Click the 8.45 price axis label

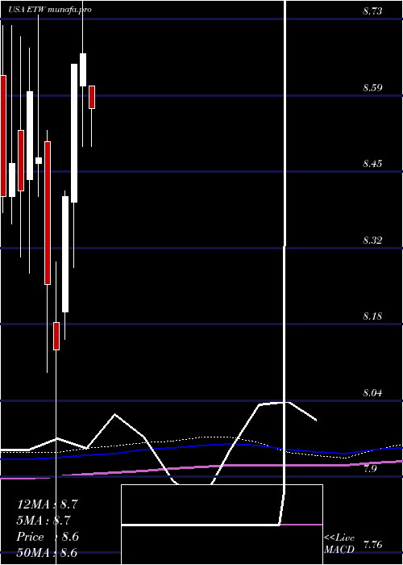pyautogui.click(x=372, y=164)
